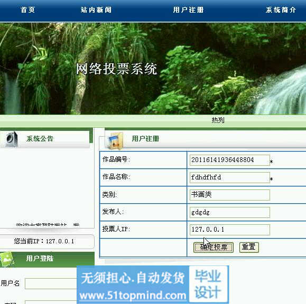Click the green photo icon beside 用户登陆
This screenshot has width=306, height=304.
point(7,259)
